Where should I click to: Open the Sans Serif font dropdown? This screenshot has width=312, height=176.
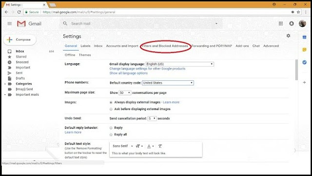(x=122, y=146)
